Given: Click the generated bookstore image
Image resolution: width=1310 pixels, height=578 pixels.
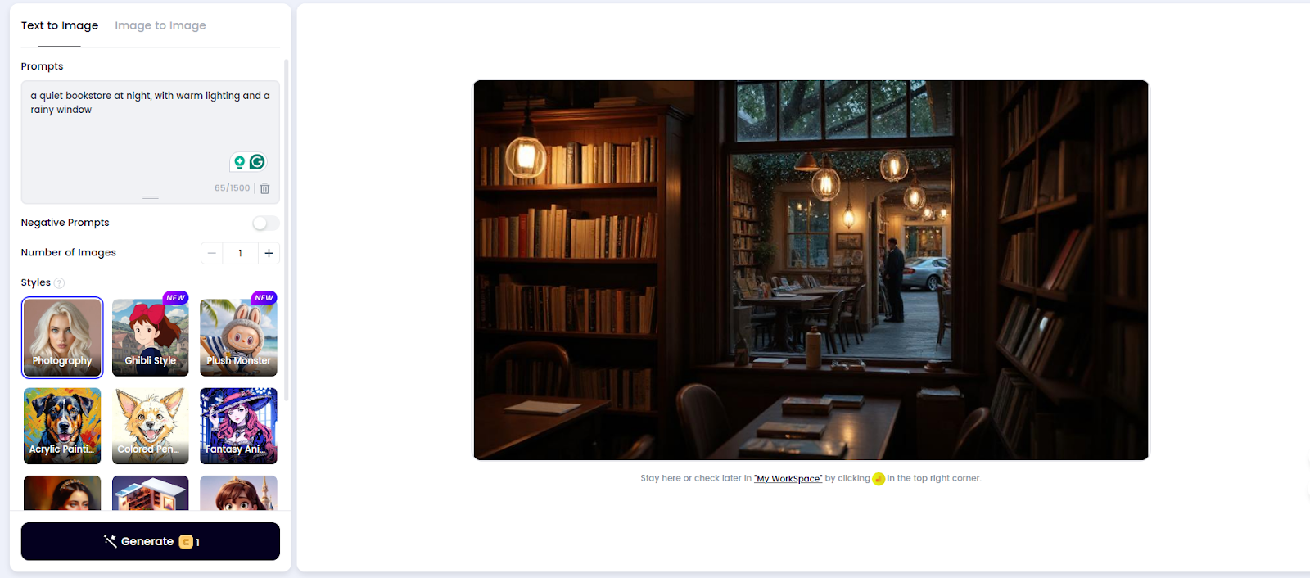Looking at the screenshot, I should 811,270.
